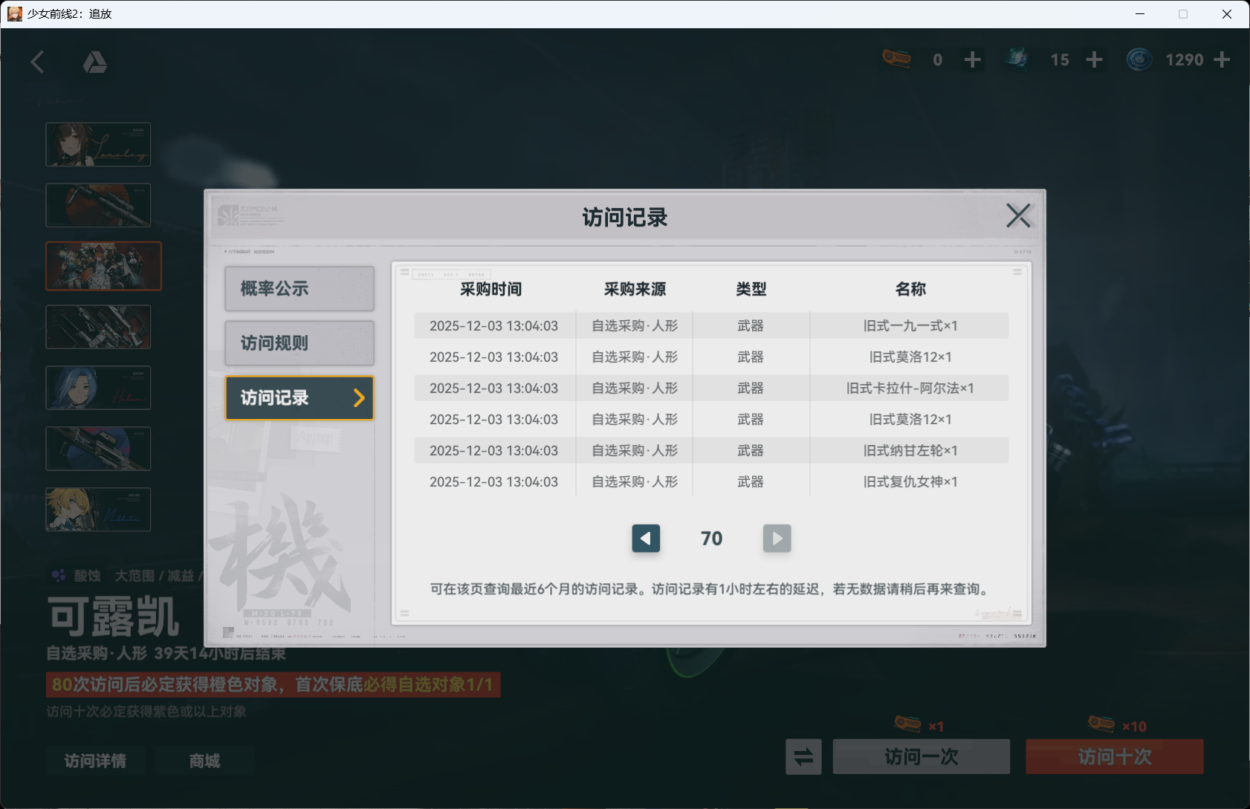Select the first character banner thumbnail
Viewport: 1250px width, 809px height.
[98, 144]
